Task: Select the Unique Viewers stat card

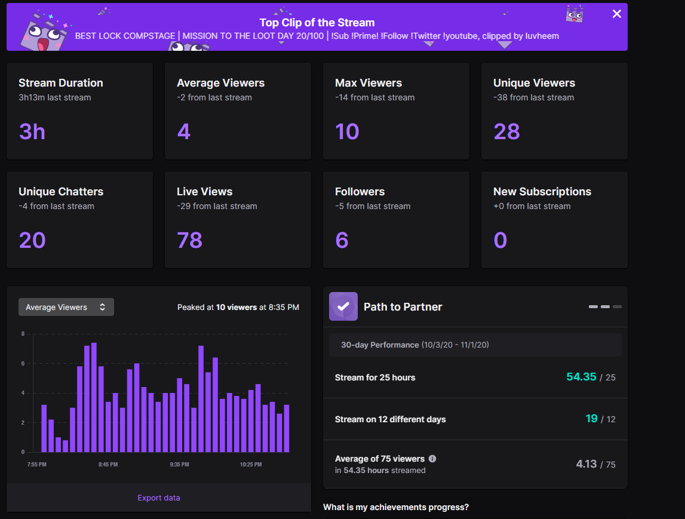Action: click(x=554, y=111)
